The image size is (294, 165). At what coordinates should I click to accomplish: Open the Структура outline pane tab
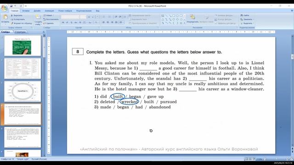click(x=20, y=32)
